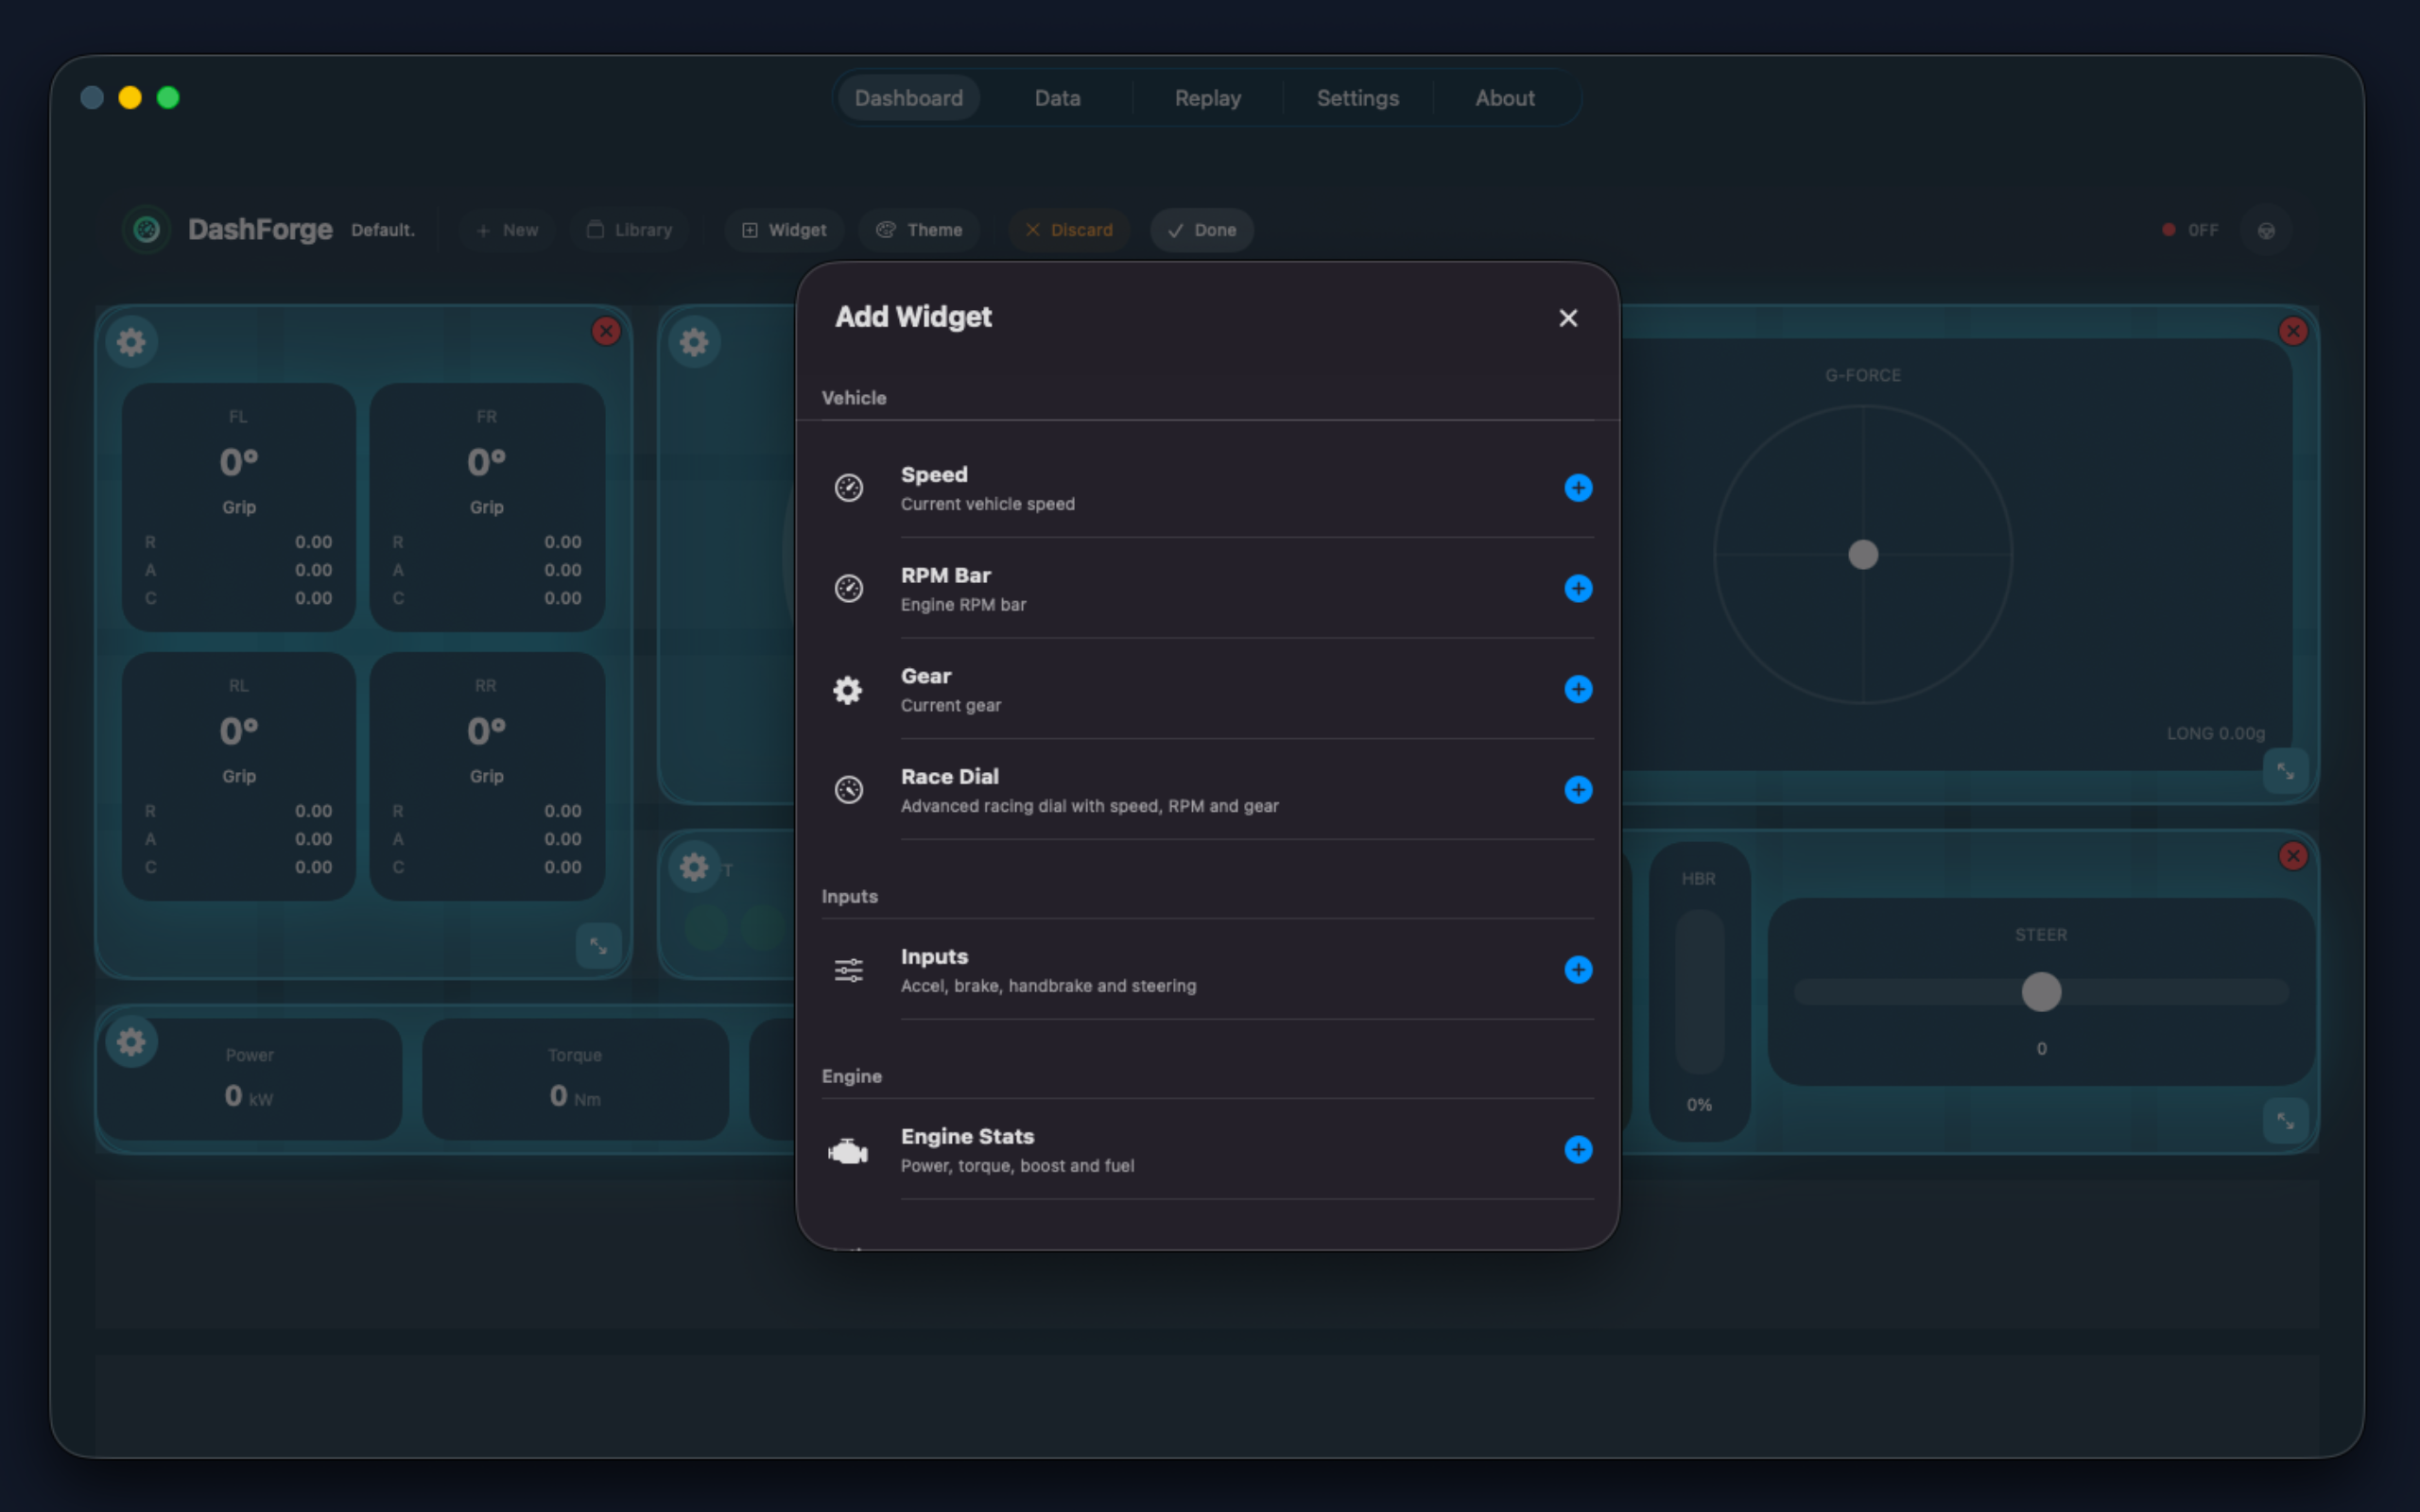Image resolution: width=2420 pixels, height=1512 pixels.
Task: Click the Speed gauge icon
Action: pyautogui.click(x=849, y=488)
